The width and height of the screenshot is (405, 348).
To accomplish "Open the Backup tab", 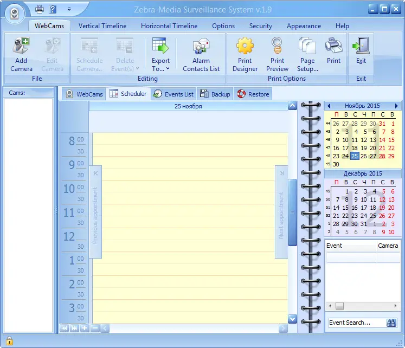I will click(215, 94).
